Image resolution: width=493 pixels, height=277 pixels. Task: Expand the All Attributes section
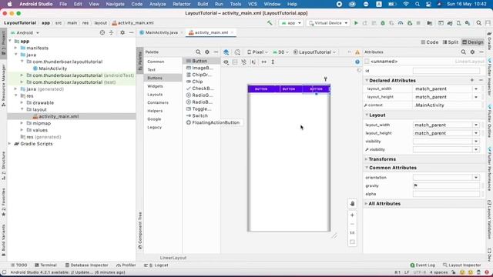click(x=366, y=203)
